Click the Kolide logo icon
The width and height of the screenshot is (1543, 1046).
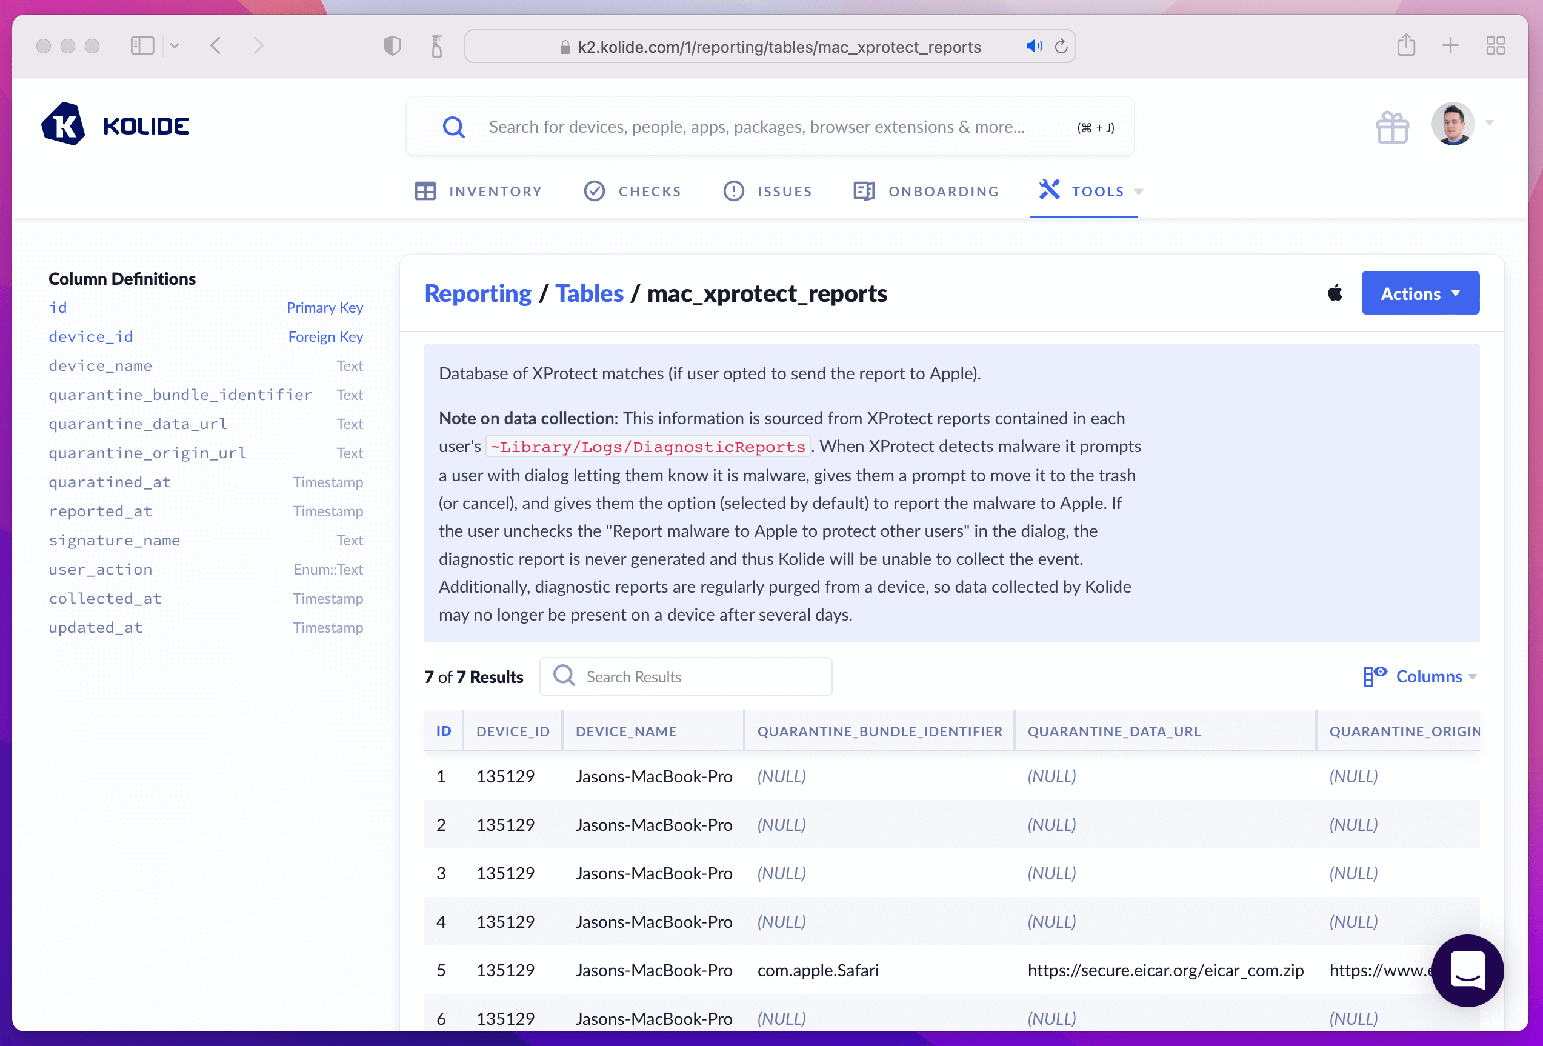coord(63,124)
